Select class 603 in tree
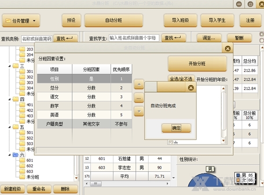Screen dimensions: 264x195 pos(30,171)
